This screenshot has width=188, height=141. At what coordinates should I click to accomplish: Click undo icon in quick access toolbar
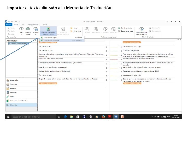click(x=12, y=21)
